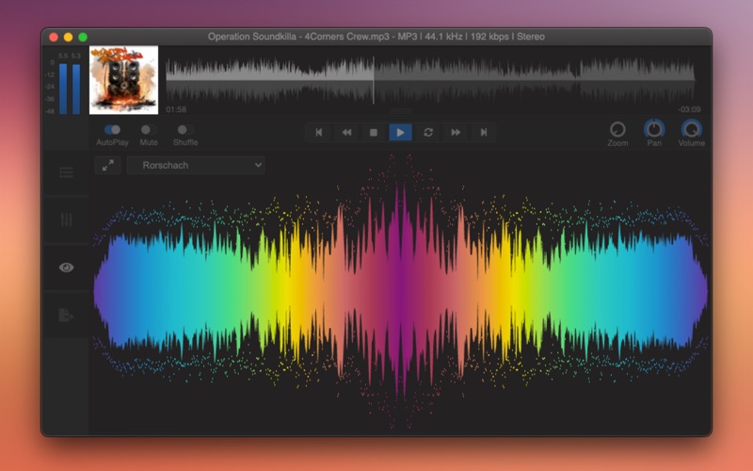Fast forward the track
The image size is (753, 471).
(456, 132)
